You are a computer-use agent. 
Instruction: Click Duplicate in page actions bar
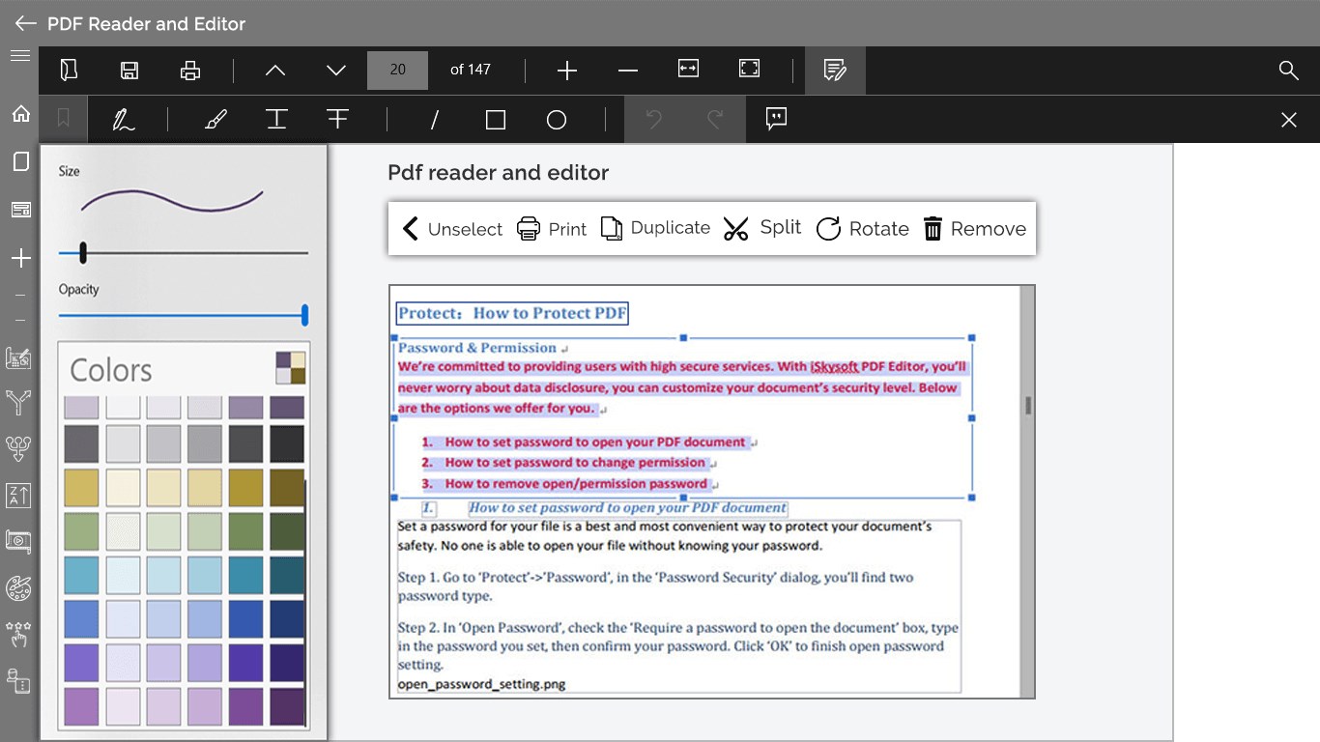(x=655, y=228)
